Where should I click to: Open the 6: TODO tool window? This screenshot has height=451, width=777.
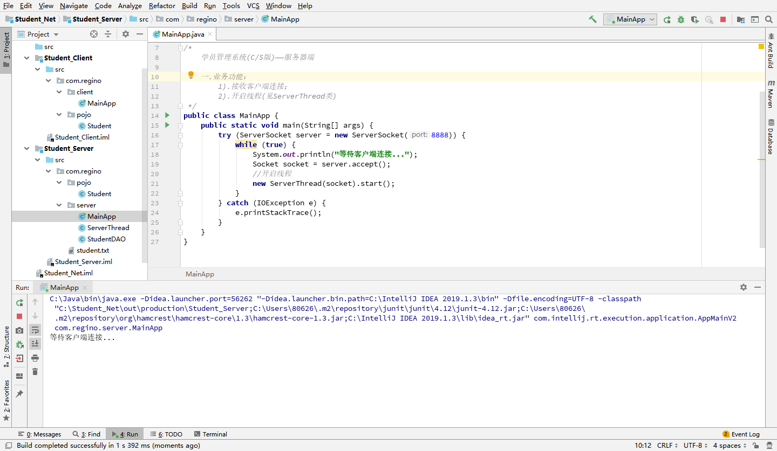(x=166, y=434)
